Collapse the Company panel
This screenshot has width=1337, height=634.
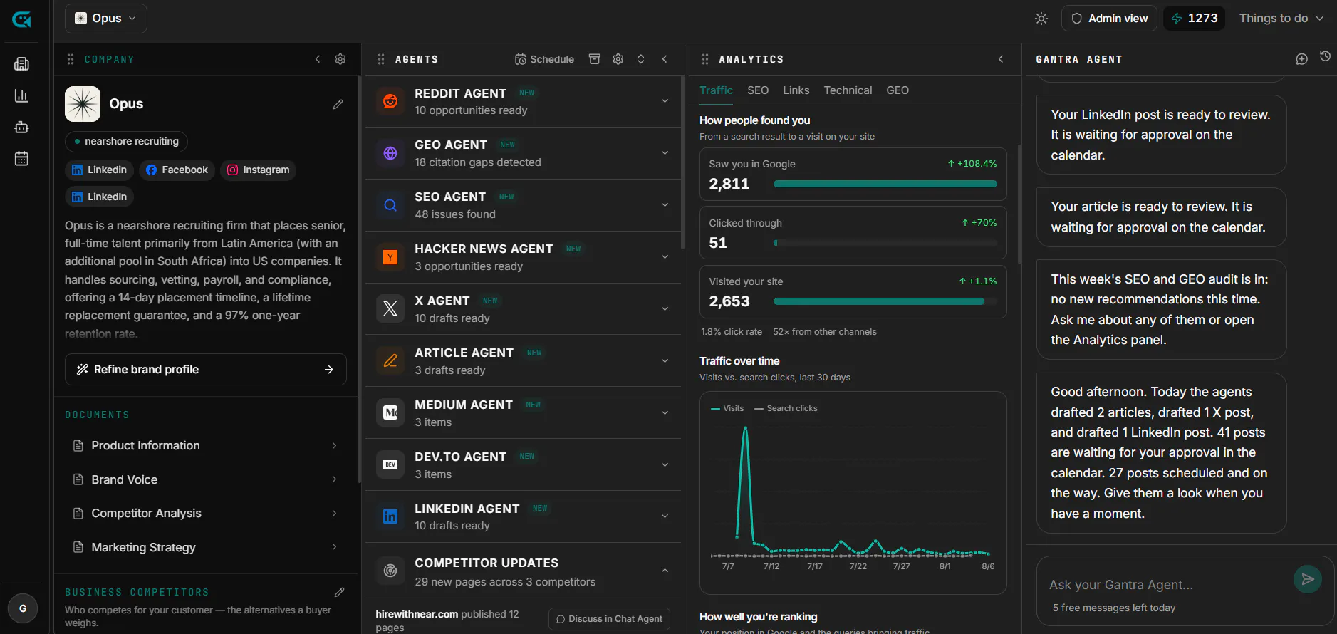318,59
